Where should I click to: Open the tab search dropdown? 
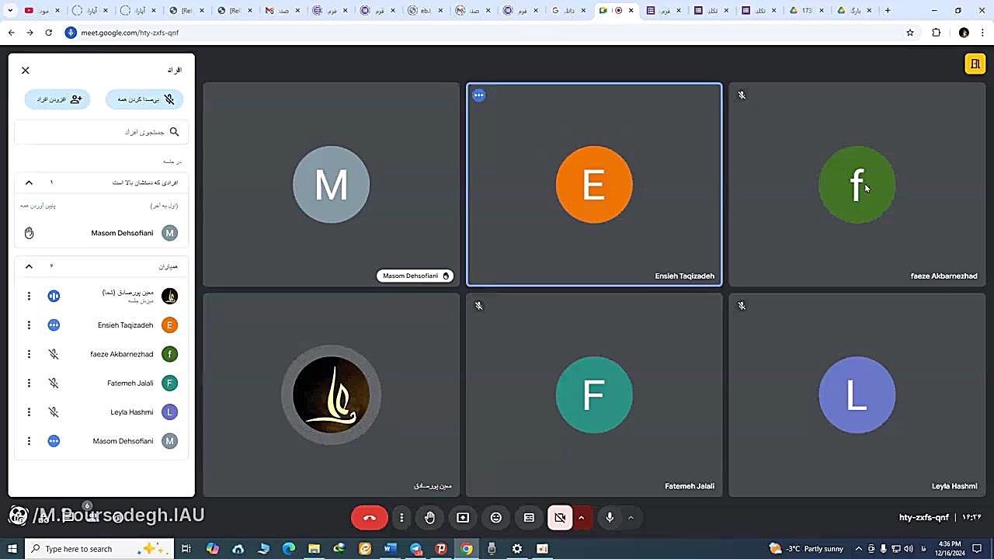pos(11,11)
